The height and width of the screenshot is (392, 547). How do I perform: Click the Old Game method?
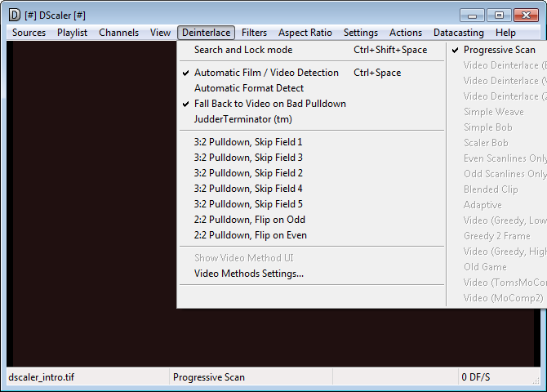tap(497, 267)
